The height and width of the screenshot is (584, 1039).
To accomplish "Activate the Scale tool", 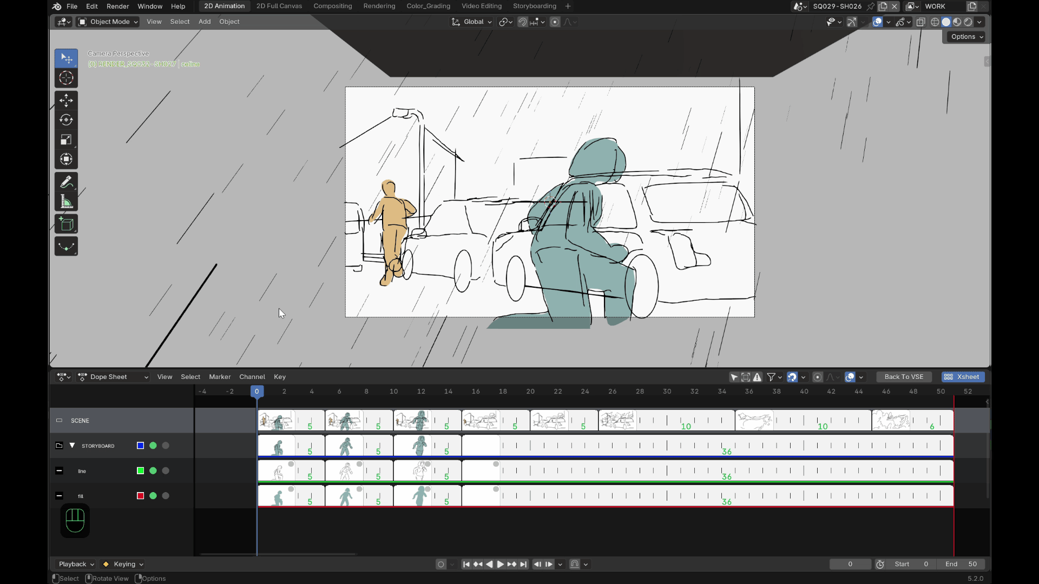I will click(x=66, y=140).
